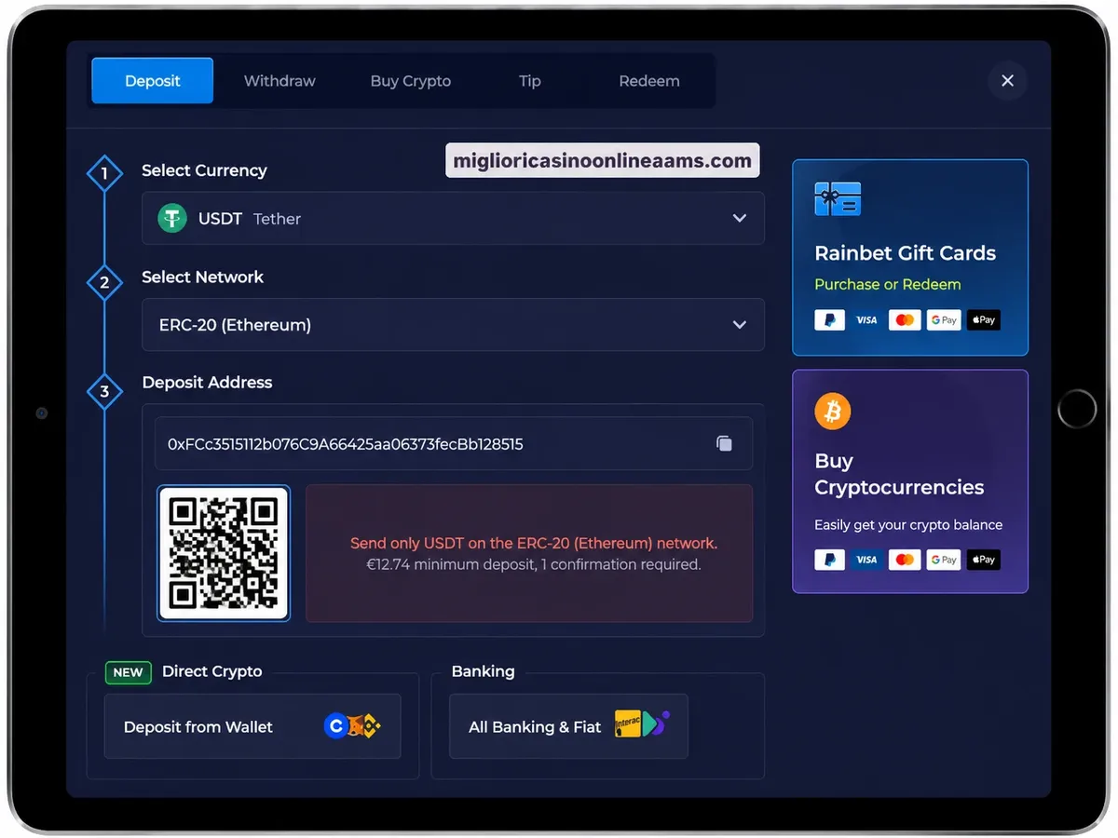
Task: Click the "Select Network" heading
Action: [x=202, y=277]
